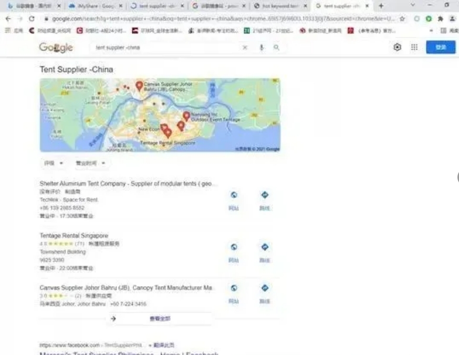The height and width of the screenshot is (355, 459).
Task: Get directions to Tentage Rental Singapore
Action: [x=265, y=252]
